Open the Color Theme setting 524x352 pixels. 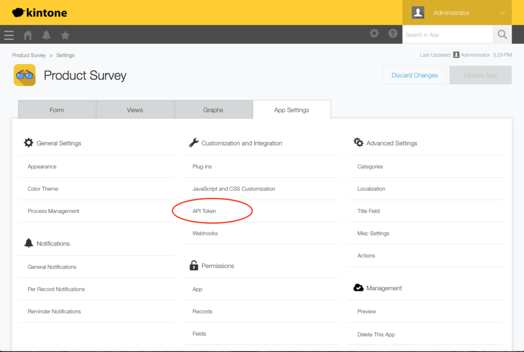[43, 189]
